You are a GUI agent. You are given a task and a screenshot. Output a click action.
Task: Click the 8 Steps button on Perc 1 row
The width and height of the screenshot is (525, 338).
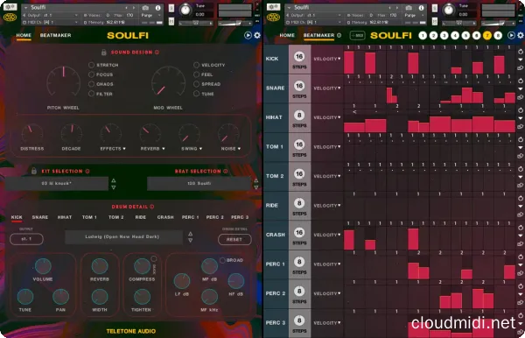click(299, 262)
